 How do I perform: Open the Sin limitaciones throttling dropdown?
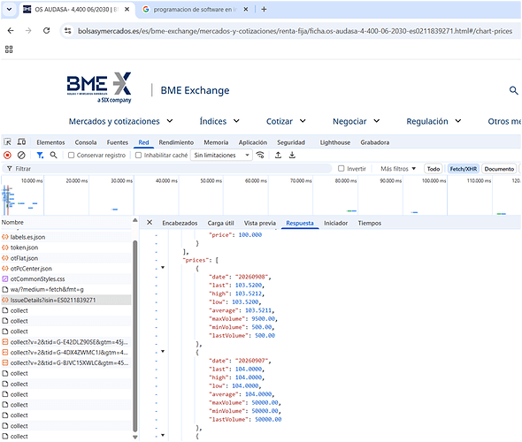(221, 155)
